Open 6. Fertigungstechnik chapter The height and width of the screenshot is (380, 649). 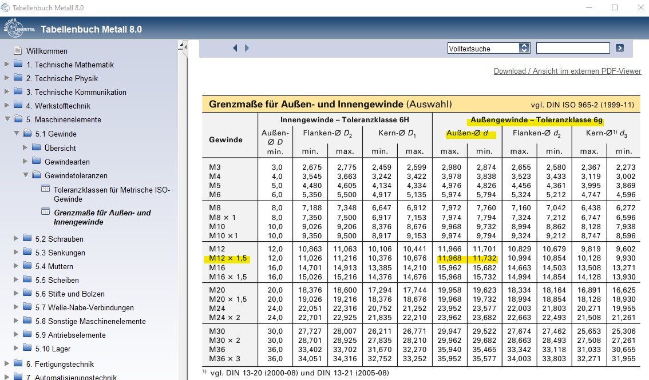pos(60,364)
